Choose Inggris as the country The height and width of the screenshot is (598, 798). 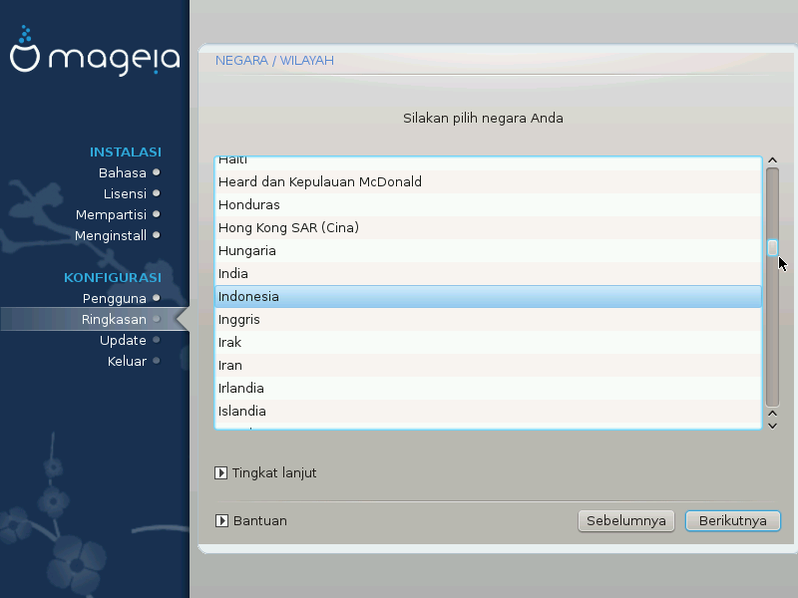(x=488, y=320)
